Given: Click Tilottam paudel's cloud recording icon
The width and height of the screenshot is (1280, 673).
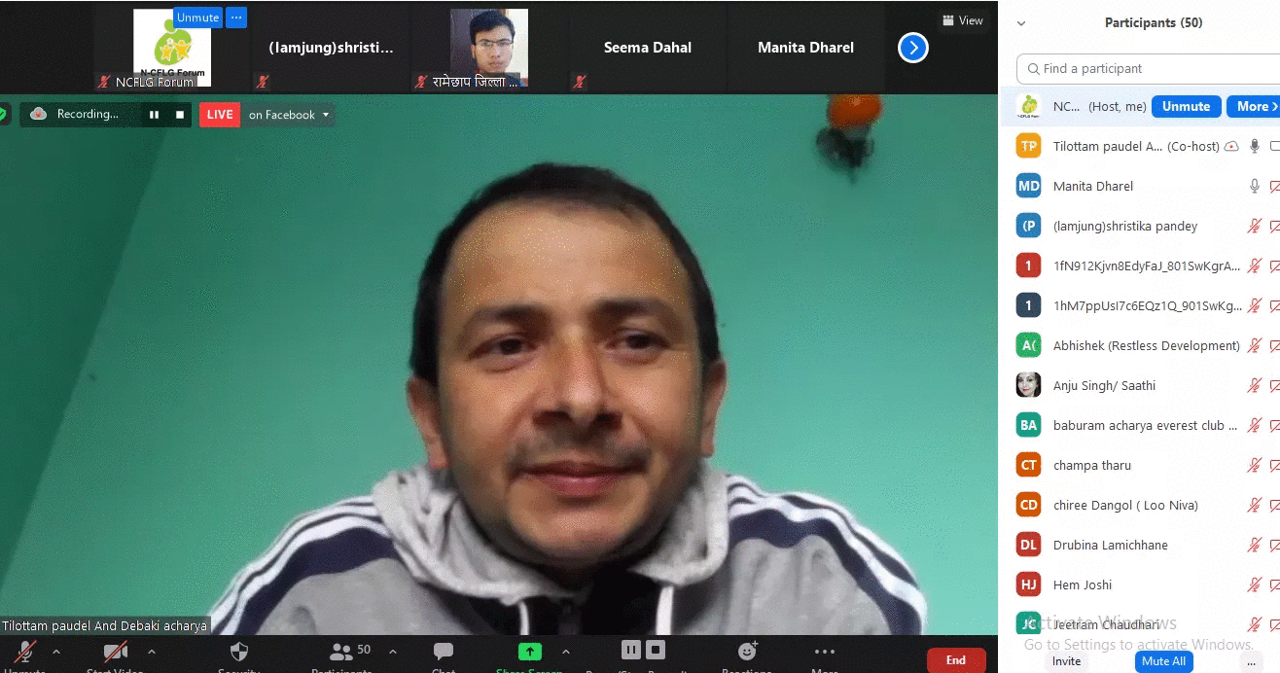Looking at the screenshot, I should point(1231,146).
